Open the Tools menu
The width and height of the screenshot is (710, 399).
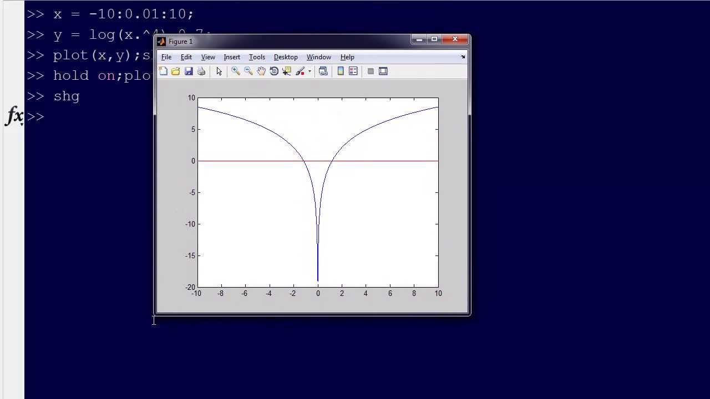click(x=257, y=57)
